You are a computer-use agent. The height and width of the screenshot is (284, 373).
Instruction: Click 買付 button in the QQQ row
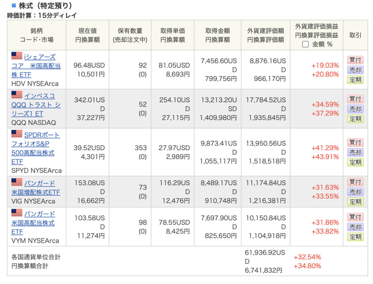pyautogui.click(x=355, y=99)
